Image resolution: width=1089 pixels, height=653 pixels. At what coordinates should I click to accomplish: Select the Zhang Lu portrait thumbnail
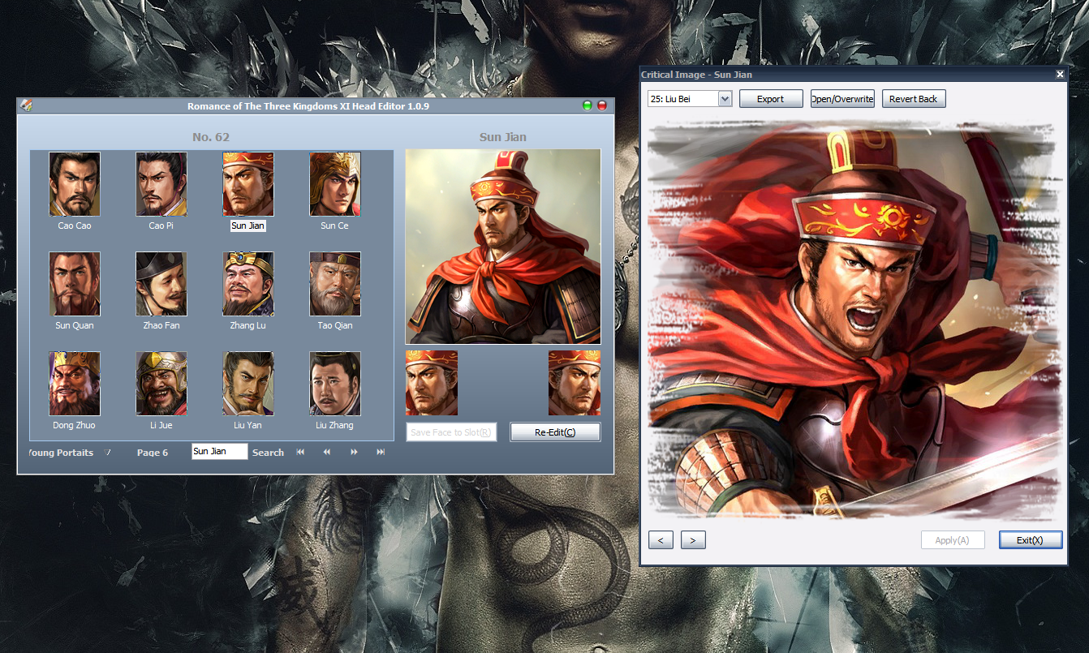tap(248, 284)
